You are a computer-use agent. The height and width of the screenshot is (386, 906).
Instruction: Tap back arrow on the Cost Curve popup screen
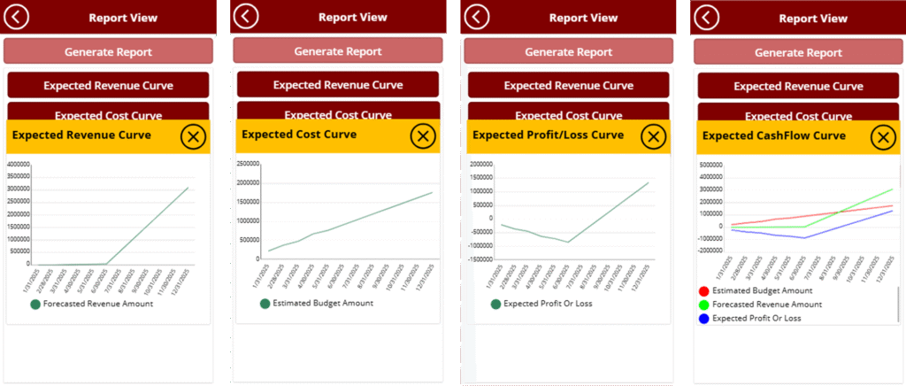click(x=246, y=16)
